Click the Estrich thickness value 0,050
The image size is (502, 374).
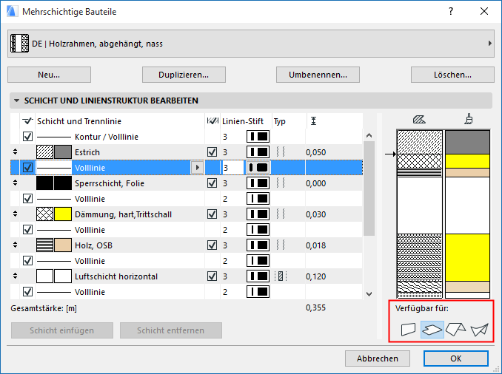click(315, 152)
